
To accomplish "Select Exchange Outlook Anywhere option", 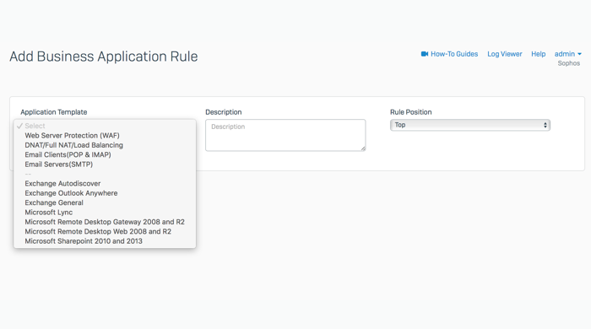I will pyautogui.click(x=105, y=193).
